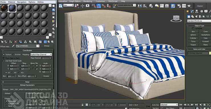Open the MAXScript menu
This screenshot has height=109, width=211.
(x=113, y=1)
